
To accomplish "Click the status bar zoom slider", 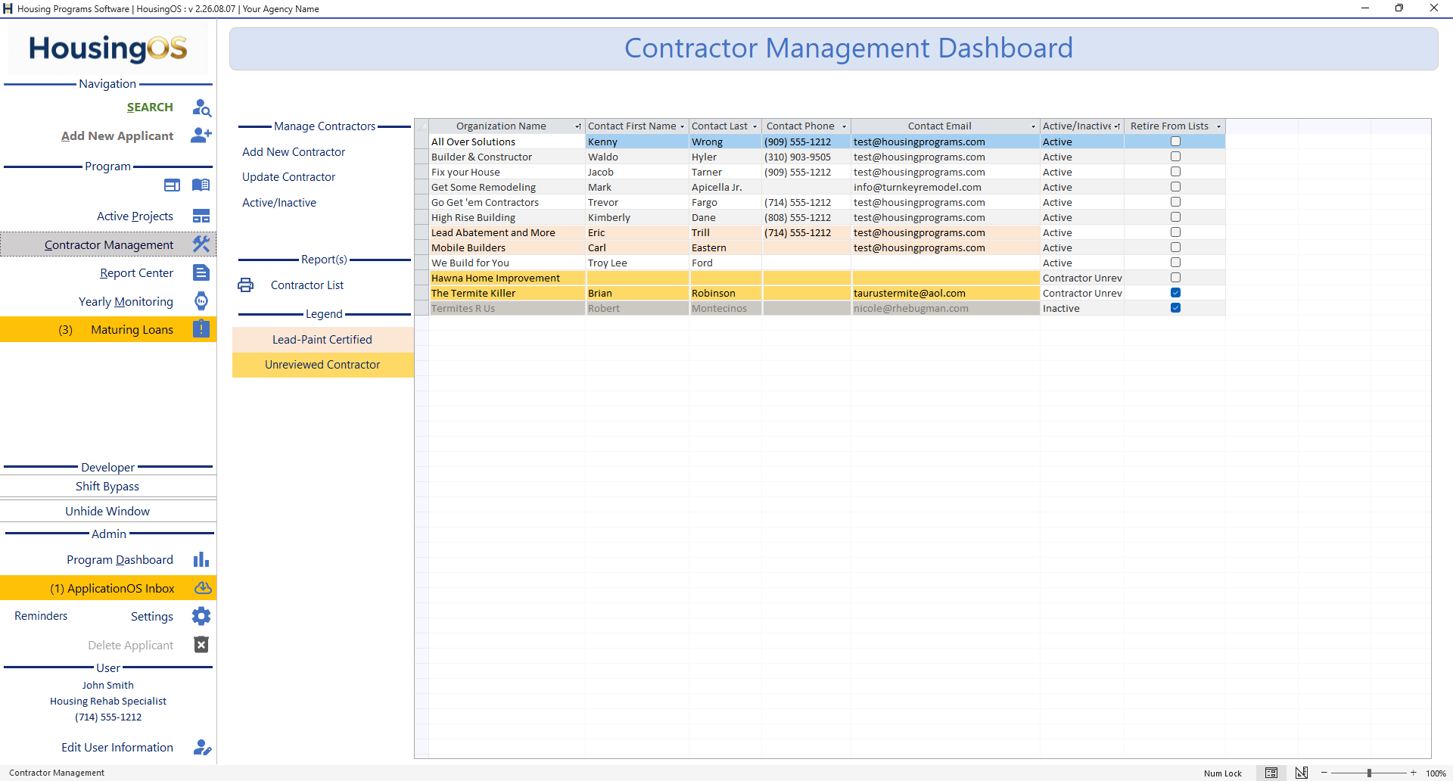I will pos(1369,773).
